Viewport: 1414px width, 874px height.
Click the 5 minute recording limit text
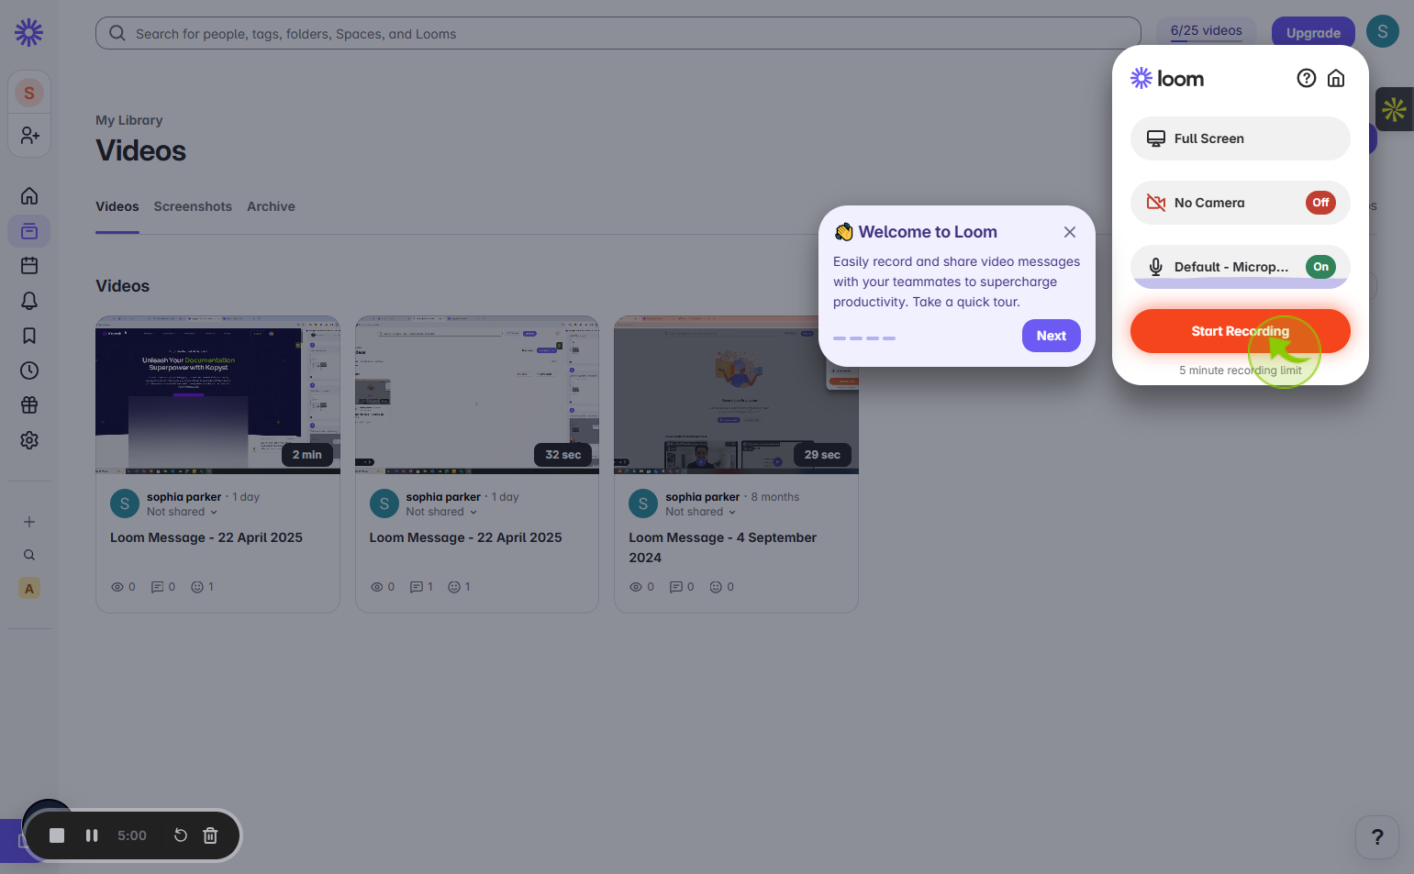[x=1241, y=371]
